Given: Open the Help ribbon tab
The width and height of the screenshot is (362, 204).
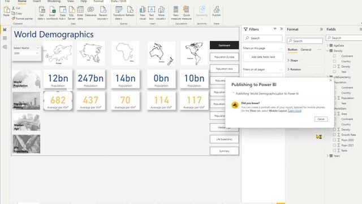Looking at the screenshot, I should [x=84, y=1].
